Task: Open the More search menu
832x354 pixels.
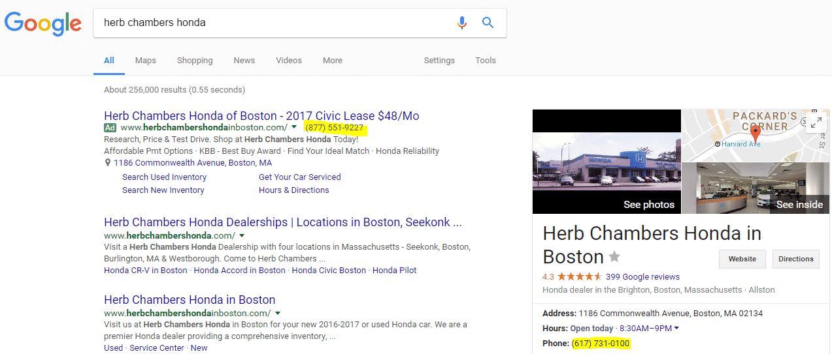Action: click(x=332, y=61)
